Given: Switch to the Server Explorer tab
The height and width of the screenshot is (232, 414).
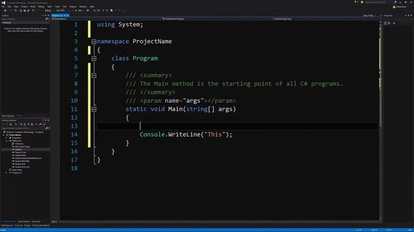Looking at the screenshot, I should pyautogui.click(x=8, y=116).
